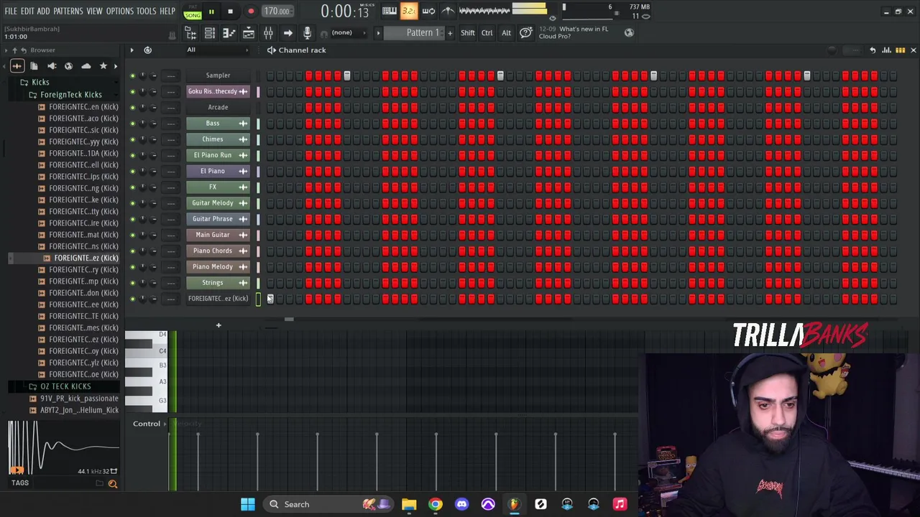Add a new pattern with plus beside Pattern 1

[x=450, y=33]
